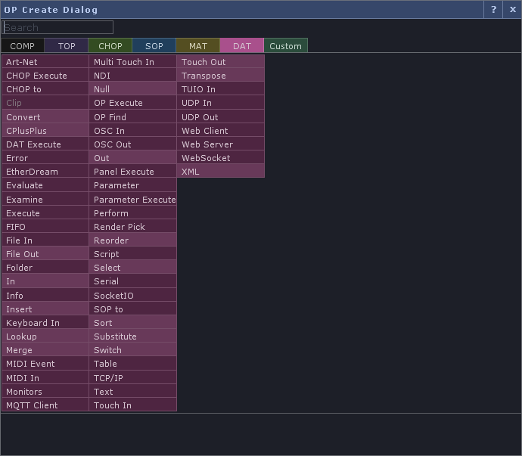Pick the Null operator
The width and height of the screenshot is (522, 456).
[x=133, y=89]
